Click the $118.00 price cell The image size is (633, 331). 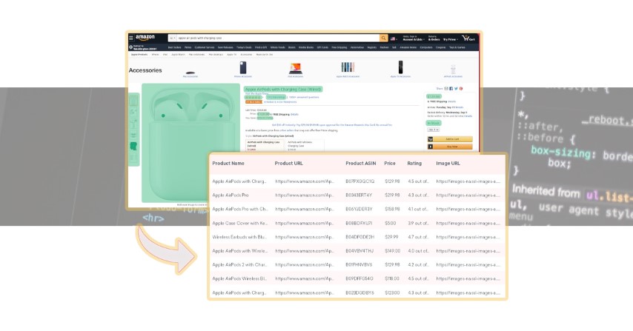[392, 278]
